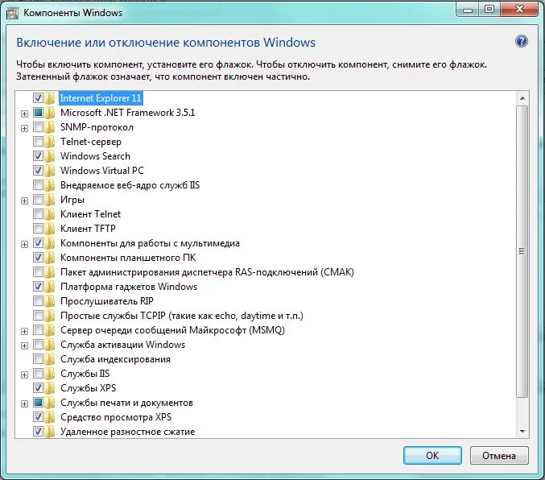
Task: Uncheck the Windows Search checkbox
Action: click(x=38, y=156)
